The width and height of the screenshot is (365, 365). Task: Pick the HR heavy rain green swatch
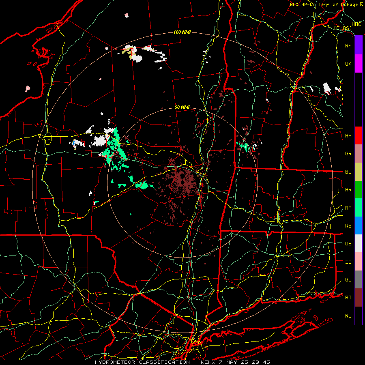(x=358, y=189)
